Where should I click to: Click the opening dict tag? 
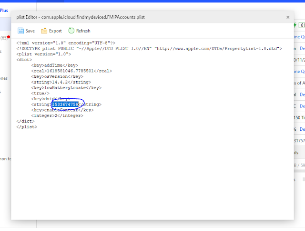(24, 60)
